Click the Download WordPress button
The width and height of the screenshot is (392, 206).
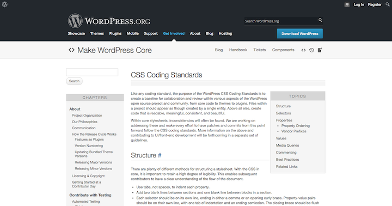click(300, 34)
